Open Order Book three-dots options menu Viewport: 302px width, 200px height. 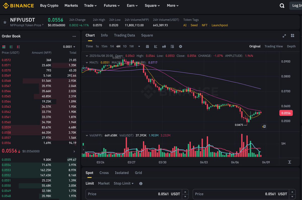pyautogui.click(x=74, y=36)
